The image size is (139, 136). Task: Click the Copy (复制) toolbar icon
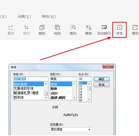(x=42, y=30)
